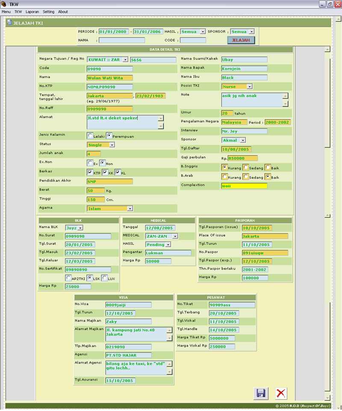Open the Negara Tujuan Kuwait dropdown
The height and width of the screenshot is (411, 342).
pos(125,60)
